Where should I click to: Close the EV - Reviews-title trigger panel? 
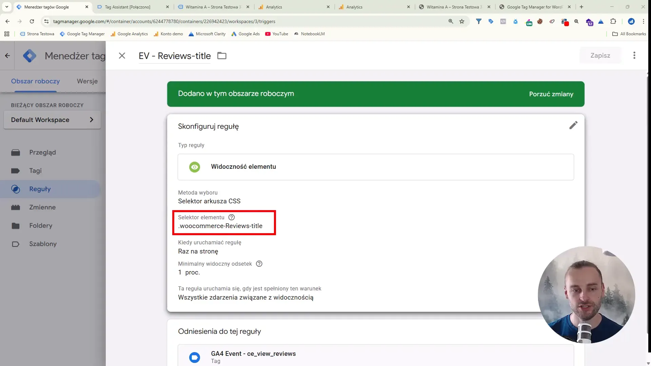click(x=122, y=56)
